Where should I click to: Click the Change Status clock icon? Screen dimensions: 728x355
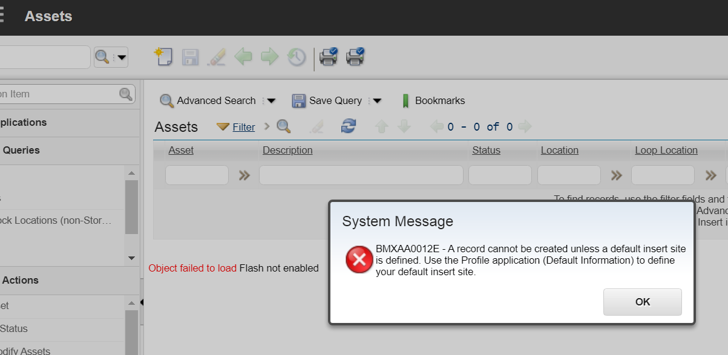[x=297, y=57]
